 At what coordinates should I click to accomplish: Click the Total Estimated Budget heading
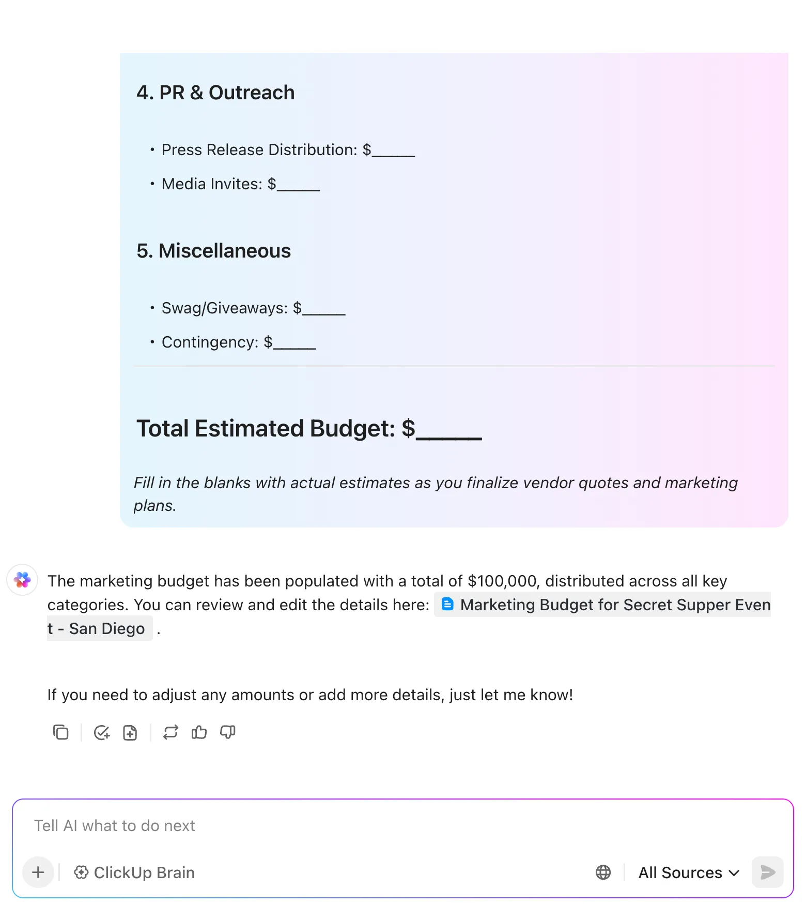(x=309, y=428)
